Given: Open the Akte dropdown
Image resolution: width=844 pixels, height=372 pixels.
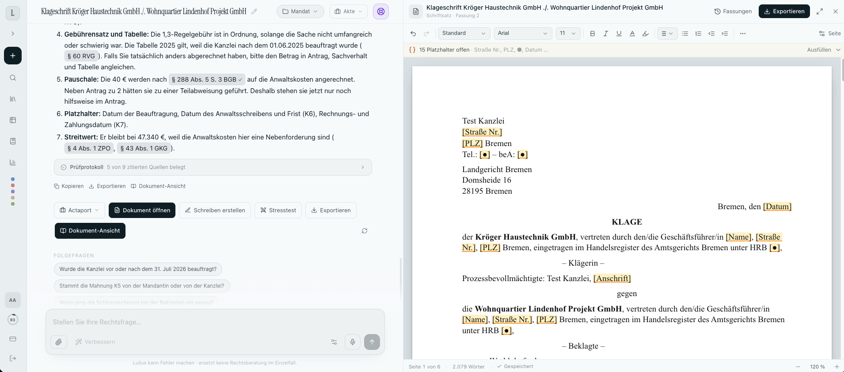Looking at the screenshot, I should pyautogui.click(x=349, y=11).
